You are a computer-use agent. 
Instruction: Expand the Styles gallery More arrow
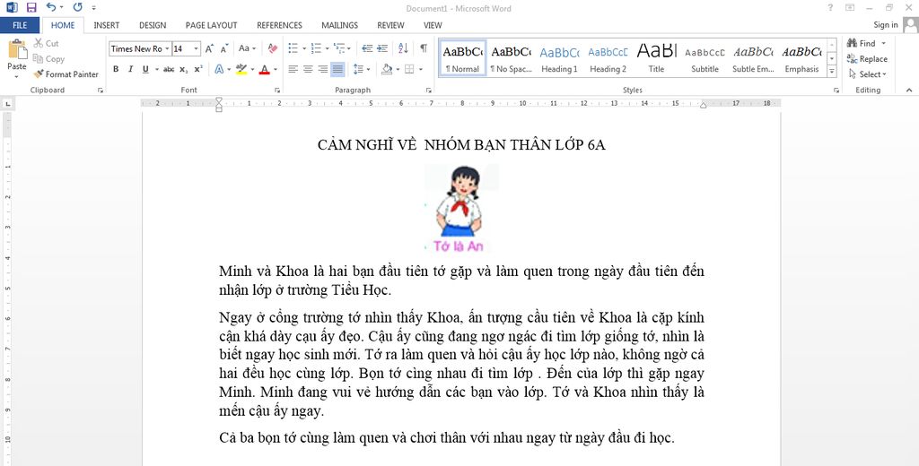(832, 72)
